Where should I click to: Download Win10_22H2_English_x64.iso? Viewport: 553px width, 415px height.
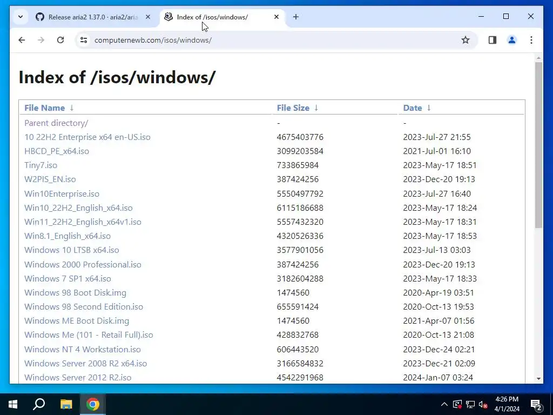[78, 208]
